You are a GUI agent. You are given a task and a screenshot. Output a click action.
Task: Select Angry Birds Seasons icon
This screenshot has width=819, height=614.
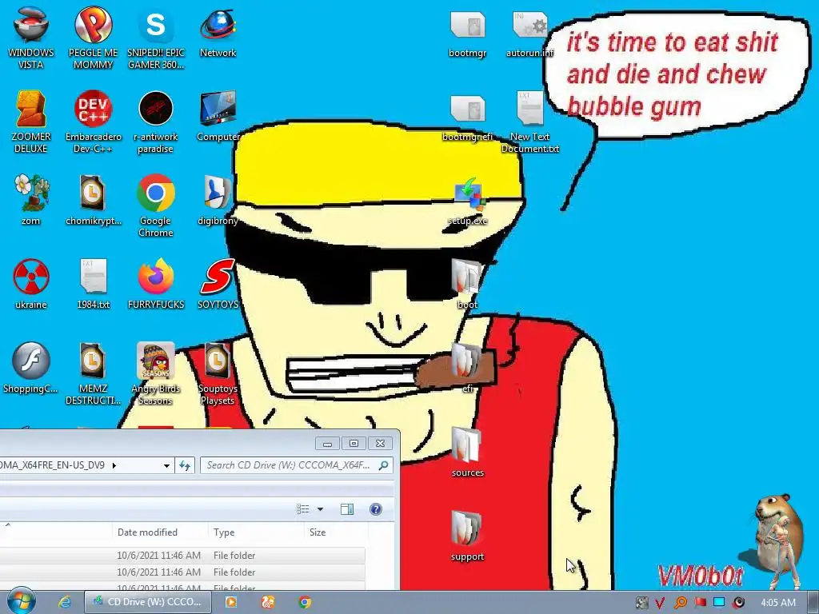click(156, 374)
